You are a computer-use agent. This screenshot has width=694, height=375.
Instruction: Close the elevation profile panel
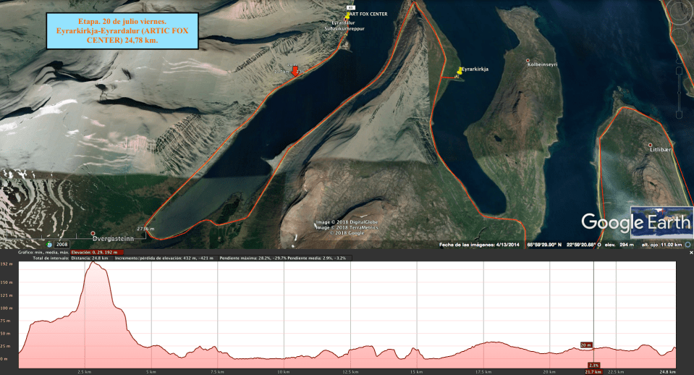click(690, 253)
